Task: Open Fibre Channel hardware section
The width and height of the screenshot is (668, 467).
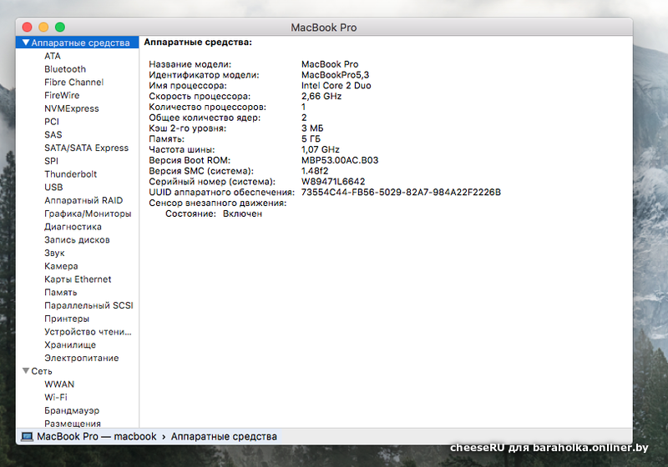Action: (x=73, y=82)
